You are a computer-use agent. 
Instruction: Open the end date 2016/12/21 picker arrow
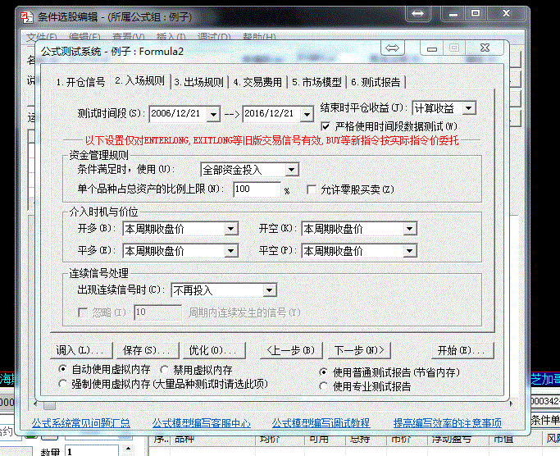307,112
